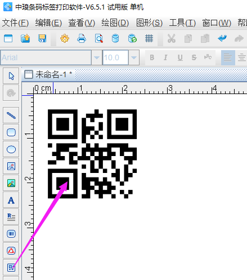247x280 pixels.
Task: Toggle bold formatting
Action: click(152, 57)
